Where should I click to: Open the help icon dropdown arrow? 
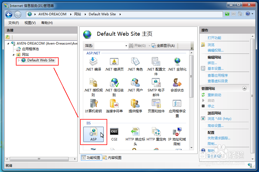[252, 14]
